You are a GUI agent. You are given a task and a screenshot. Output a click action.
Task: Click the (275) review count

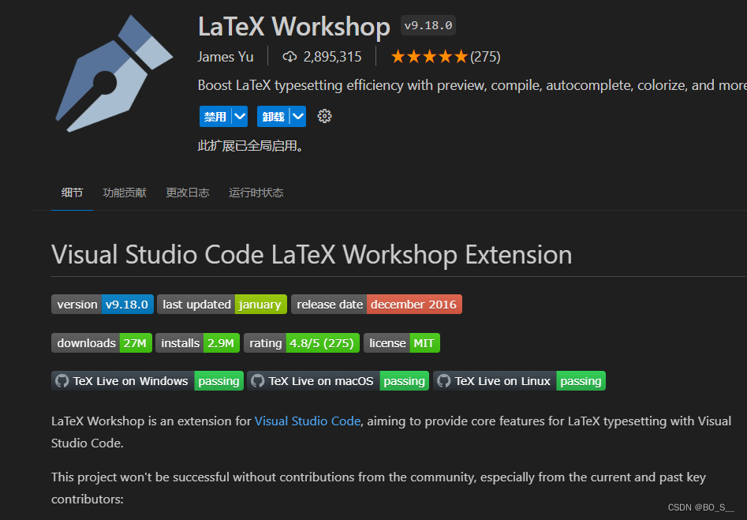(485, 57)
